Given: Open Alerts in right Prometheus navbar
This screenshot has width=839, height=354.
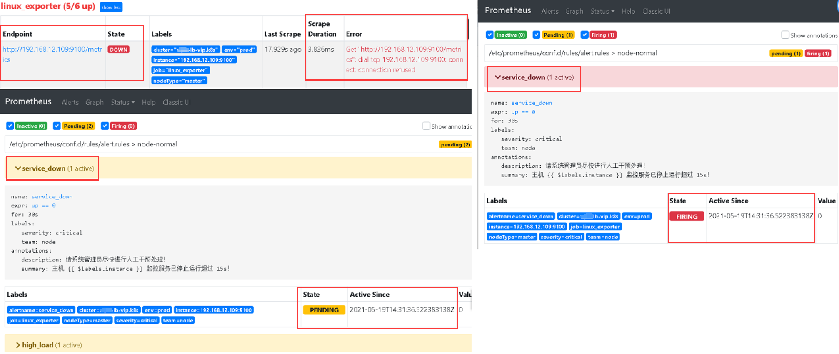Looking at the screenshot, I should coord(550,11).
